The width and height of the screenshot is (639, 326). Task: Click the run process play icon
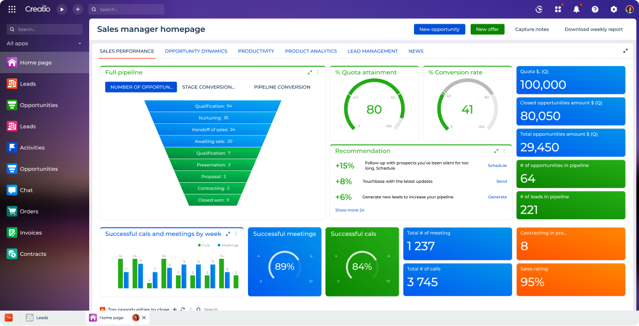pos(62,9)
